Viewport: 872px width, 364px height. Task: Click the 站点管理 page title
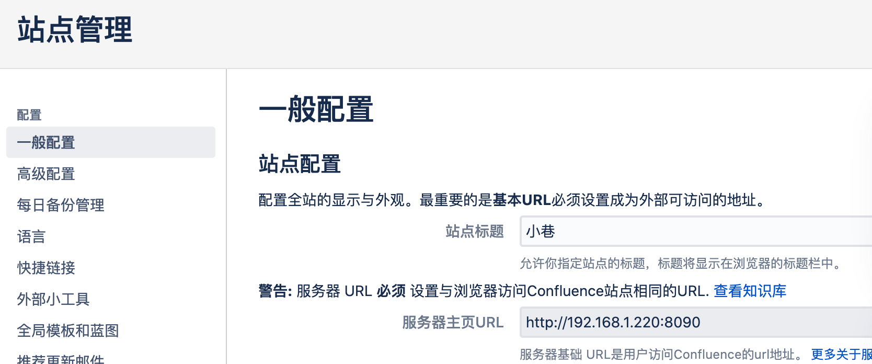75,29
